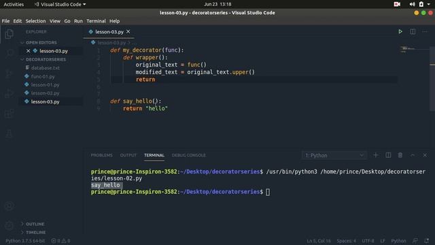
Task: Close the lesson-03.py editor tab
Action: pos(128,32)
